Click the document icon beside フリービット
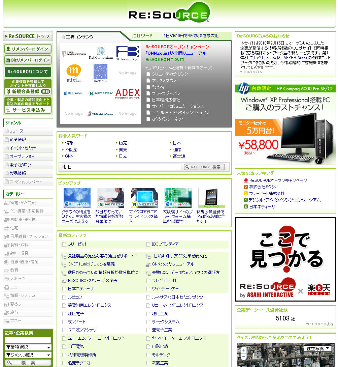 coord(64,244)
